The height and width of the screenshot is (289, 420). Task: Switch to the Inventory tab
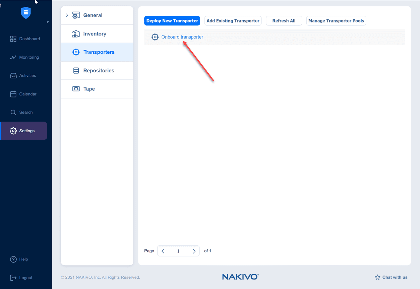(x=95, y=33)
